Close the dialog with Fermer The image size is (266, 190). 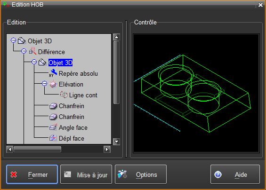click(32, 174)
